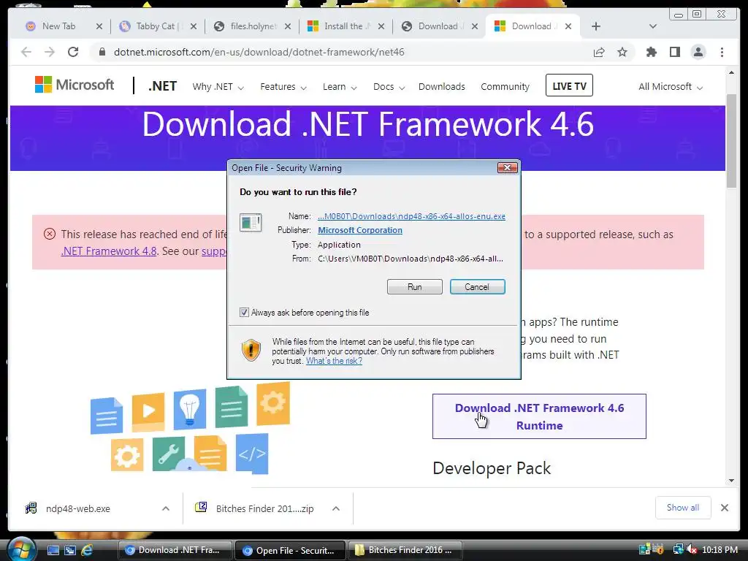Click the LIVE TV button
The width and height of the screenshot is (748, 561).
coord(569,85)
